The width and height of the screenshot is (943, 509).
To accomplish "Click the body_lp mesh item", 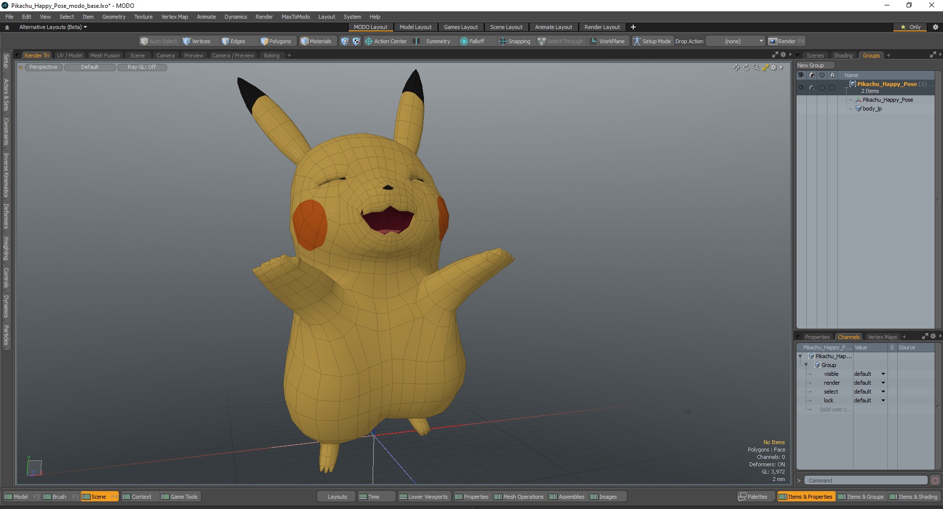I will pos(872,109).
